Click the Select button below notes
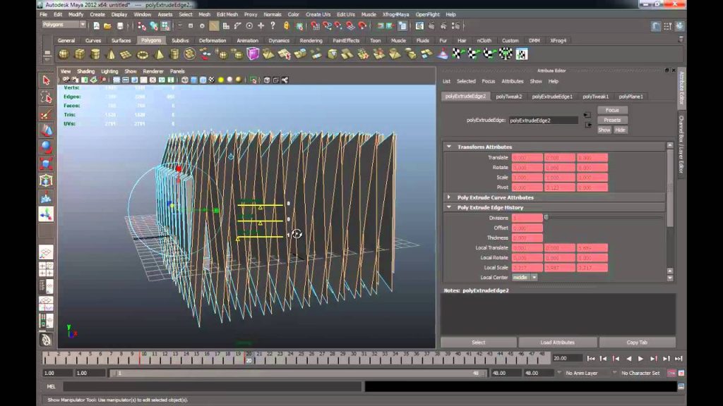Screen dimensions: 723x406 tap(478, 343)
